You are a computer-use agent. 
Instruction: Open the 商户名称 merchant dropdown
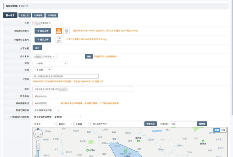45,56
